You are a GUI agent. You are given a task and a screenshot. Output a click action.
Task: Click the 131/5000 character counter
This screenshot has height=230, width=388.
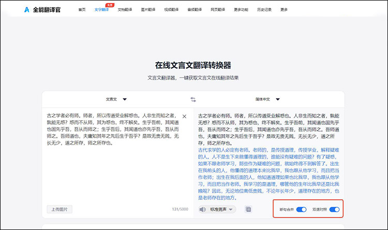[180, 209]
